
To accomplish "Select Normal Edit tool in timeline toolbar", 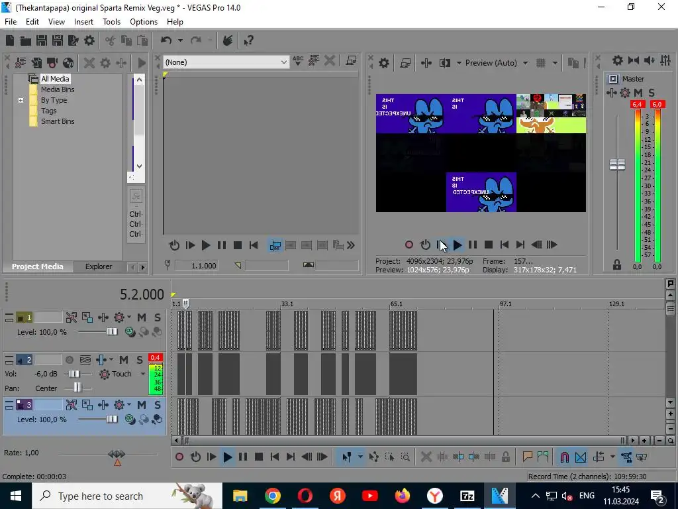I will point(347,457).
